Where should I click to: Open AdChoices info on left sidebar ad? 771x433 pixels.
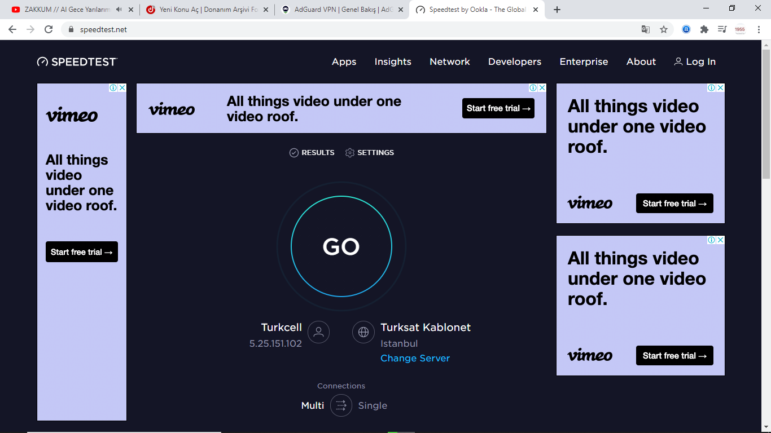coord(113,88)
